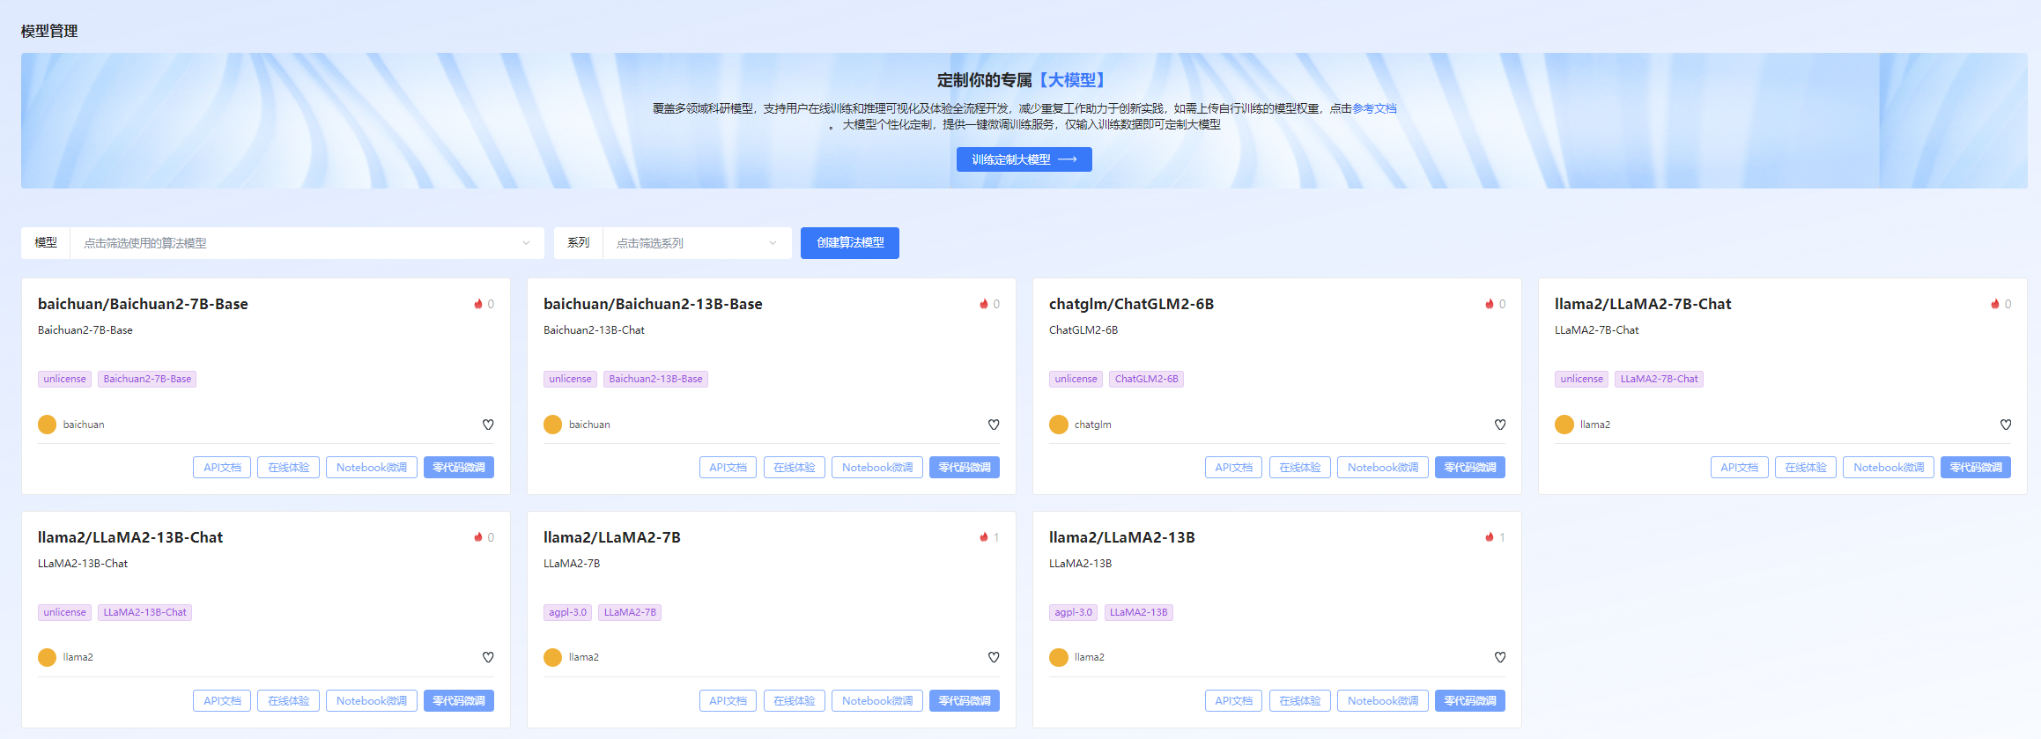Click the Baichuan2-13B-Base purple tag
Screen dimensions: 2041x739
[x=655, y=379]
